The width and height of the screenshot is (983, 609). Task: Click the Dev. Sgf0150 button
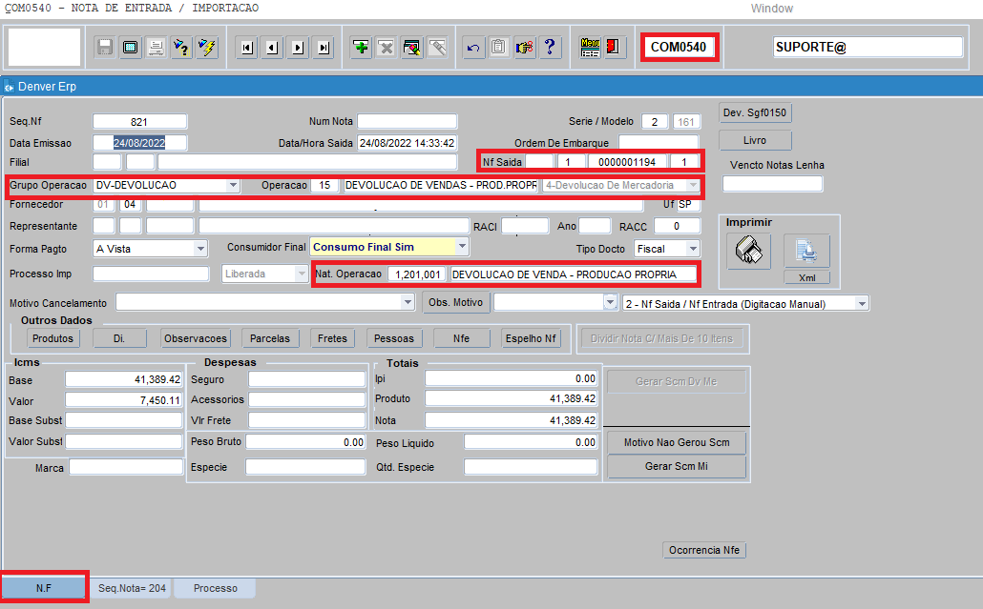[754, 112]
